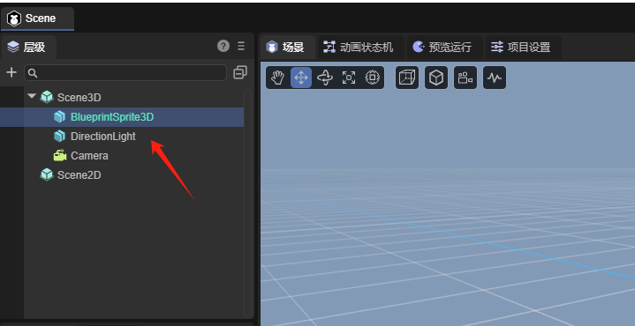Screen dimensions: 635x326
Task: Open the 项目设置 tab
Action: [521, 48]
